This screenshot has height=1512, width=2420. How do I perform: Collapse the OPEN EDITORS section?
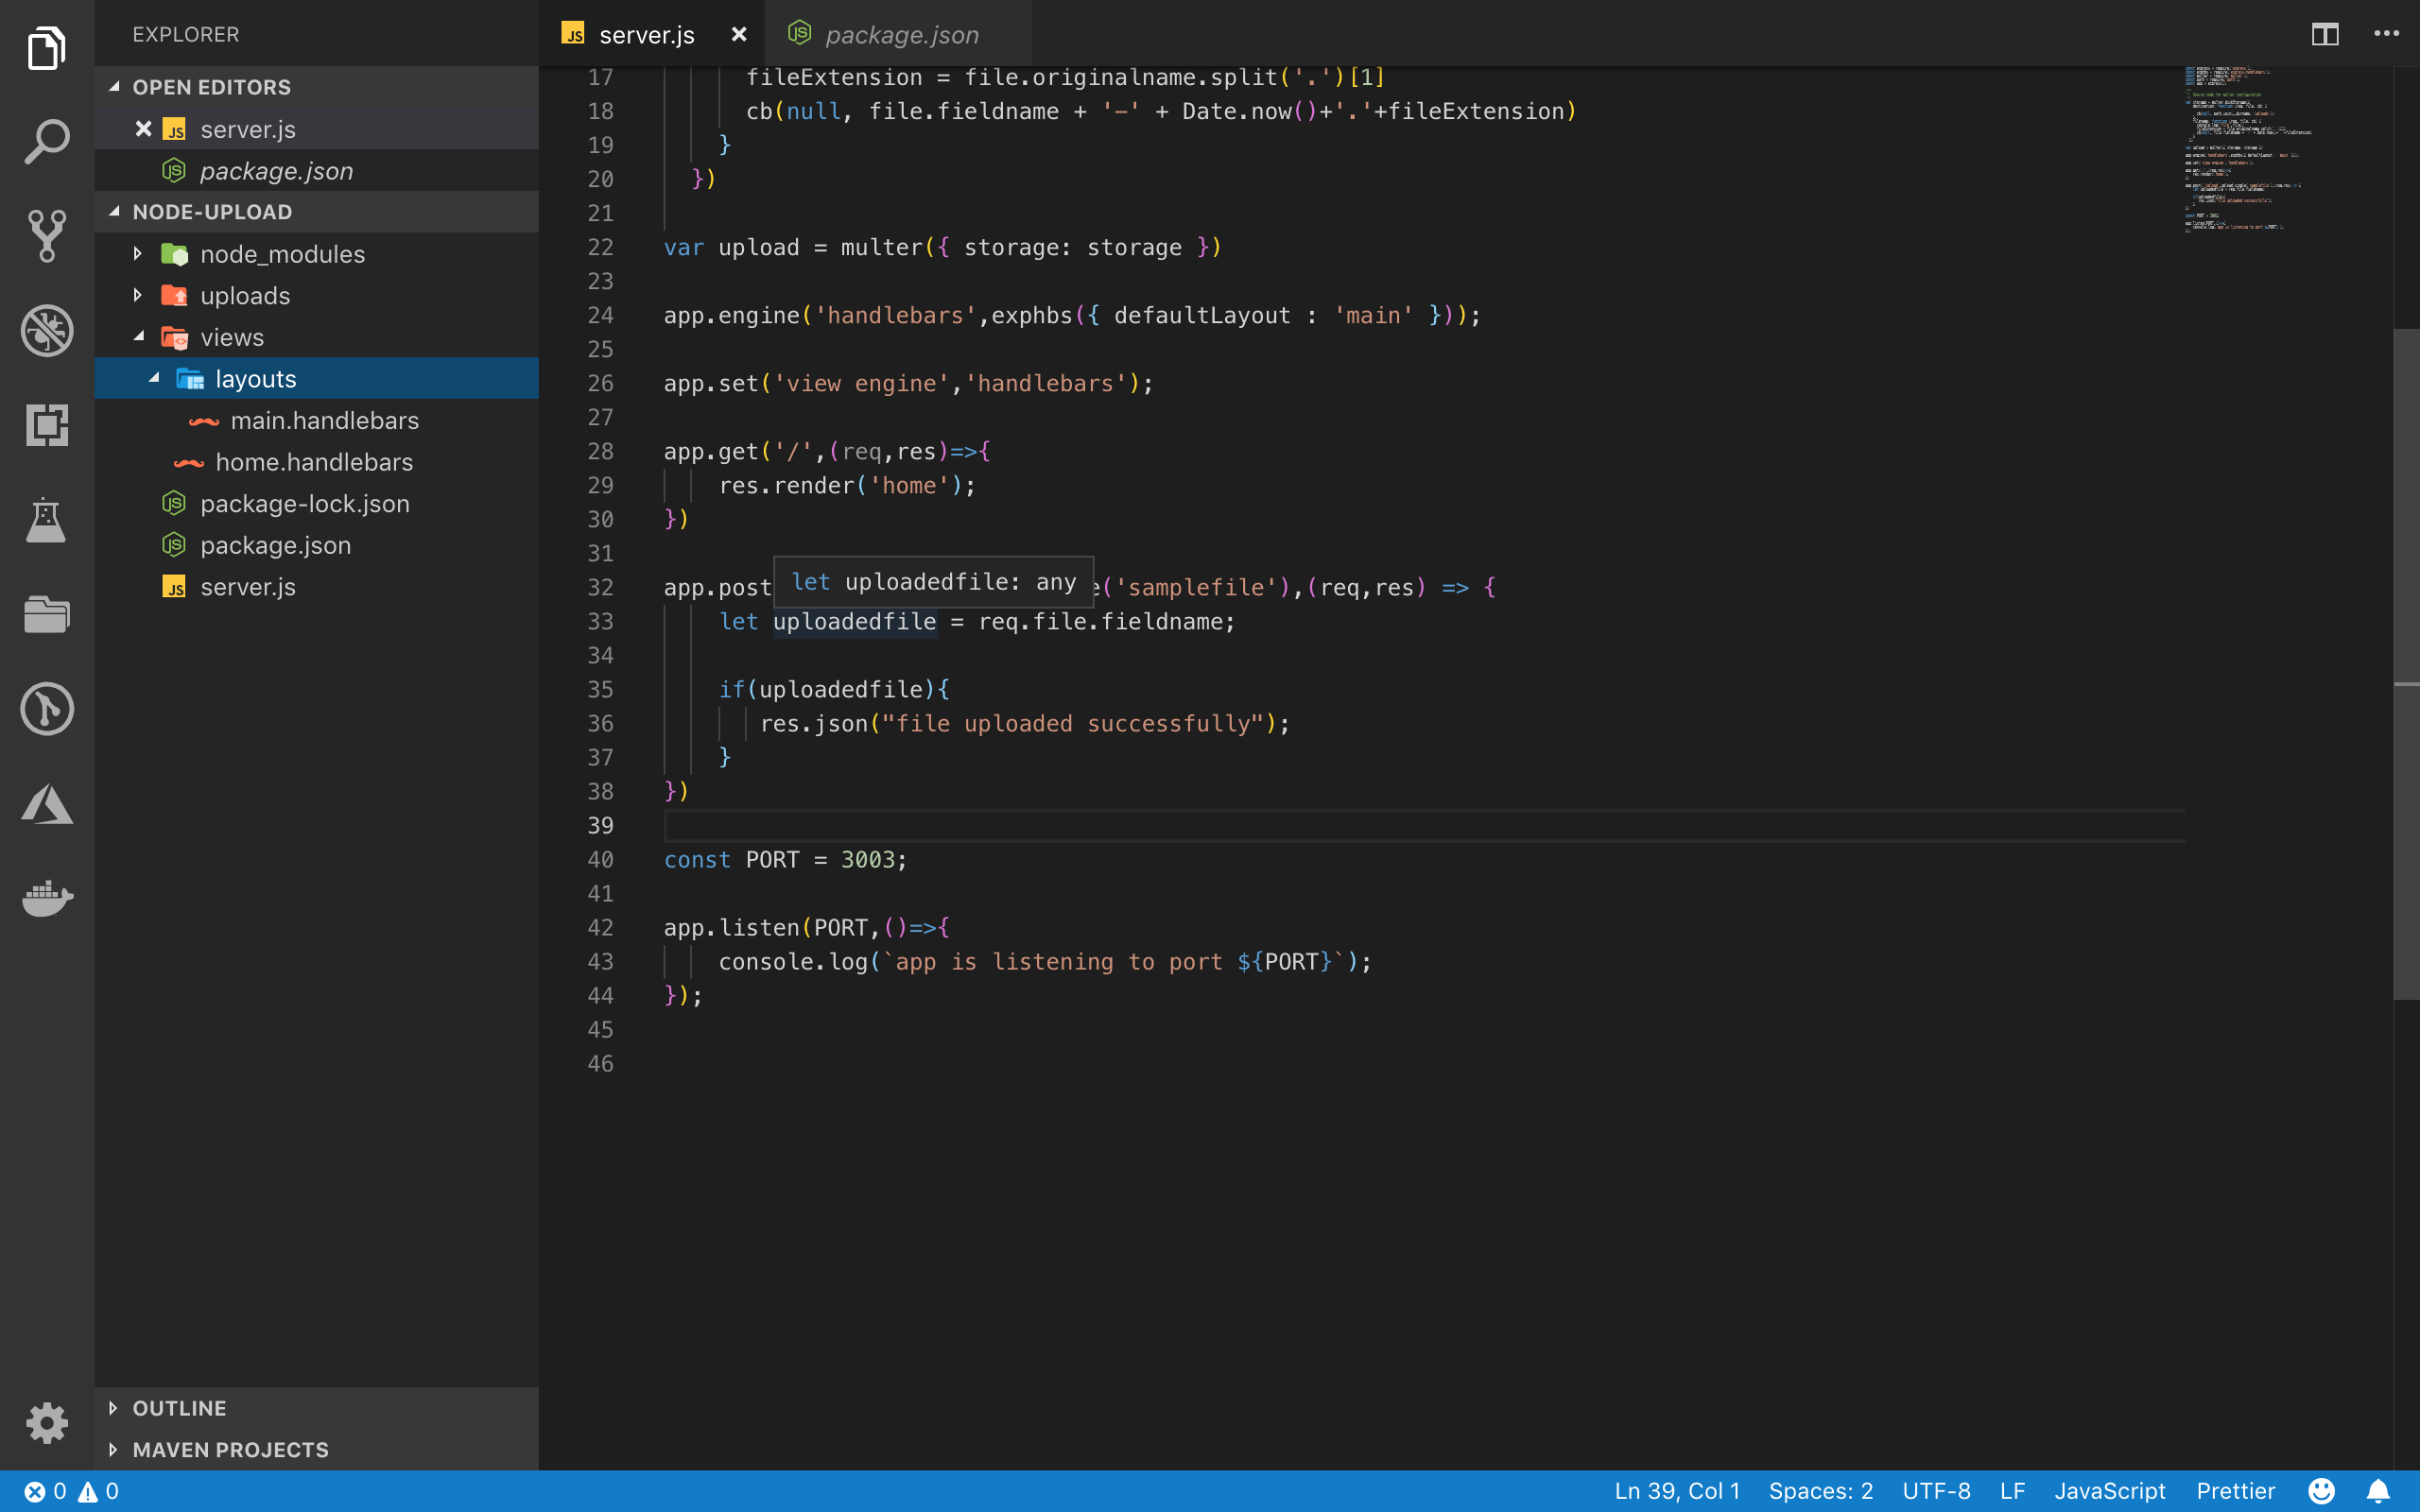click(x=211, y=87)
